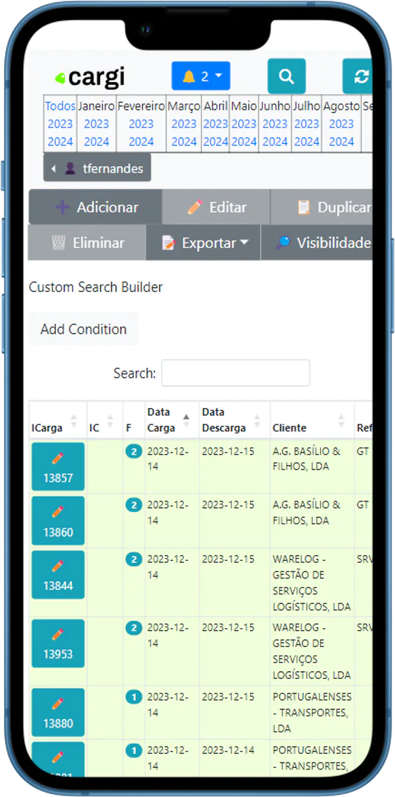The image size is (395, 797).
Task: Click the Editar toolbar button
Action: tap(216, 207)
